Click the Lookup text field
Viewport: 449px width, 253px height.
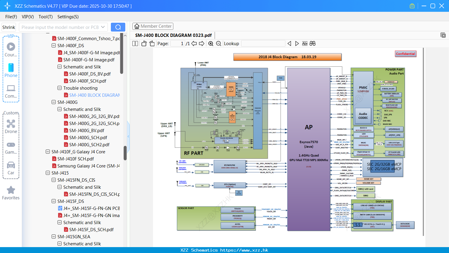[263, 44]
